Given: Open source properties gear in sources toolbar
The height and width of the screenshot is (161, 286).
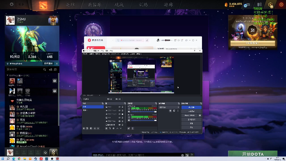Looking at the screenshot, I should tap(113, 128).
